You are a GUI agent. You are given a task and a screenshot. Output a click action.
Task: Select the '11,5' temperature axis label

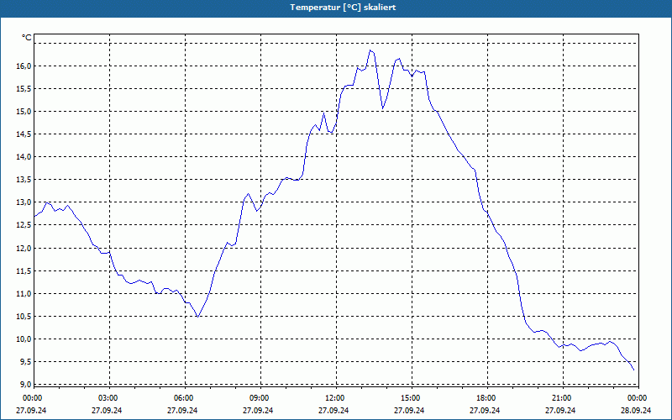click(x=24, y=270)
